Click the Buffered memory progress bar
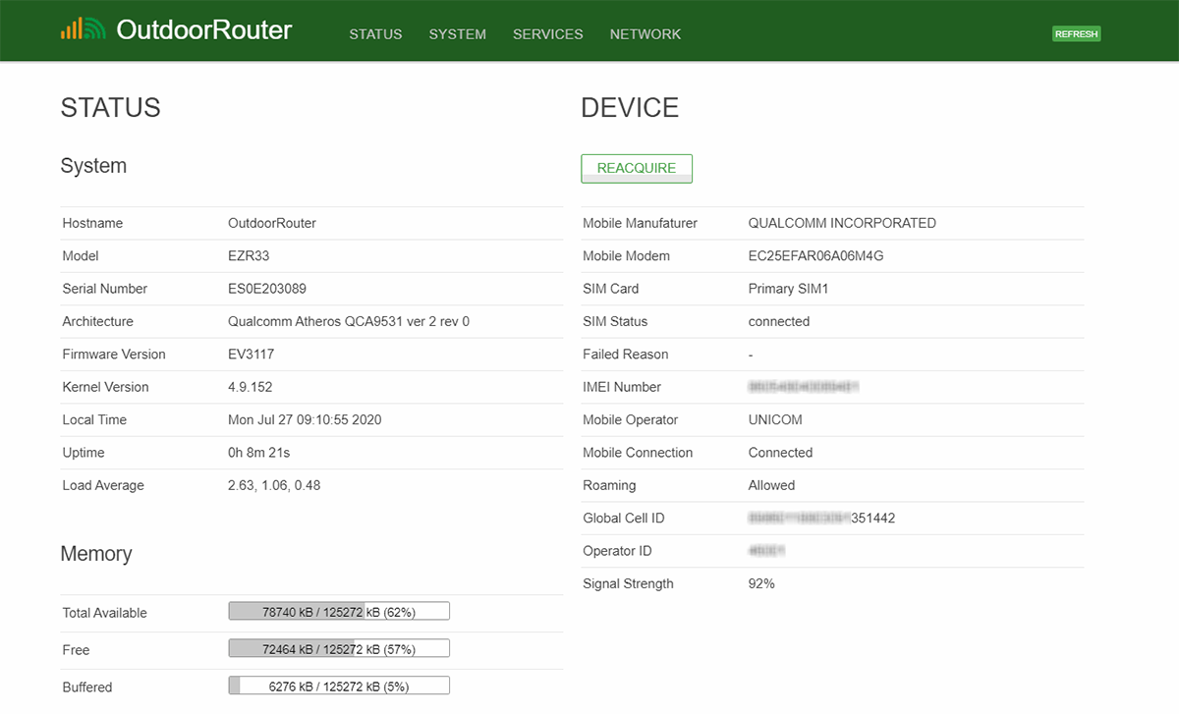The height and width of the screenshot is (714, 1179). coord(339,686)
